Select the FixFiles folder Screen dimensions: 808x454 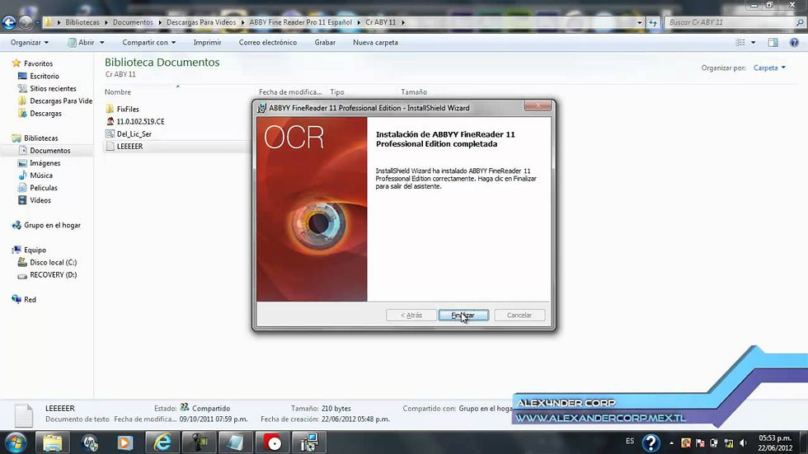coord(128,109)
